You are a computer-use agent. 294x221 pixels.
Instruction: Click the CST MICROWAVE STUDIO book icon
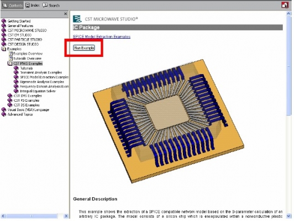click(x=4, y=30)
